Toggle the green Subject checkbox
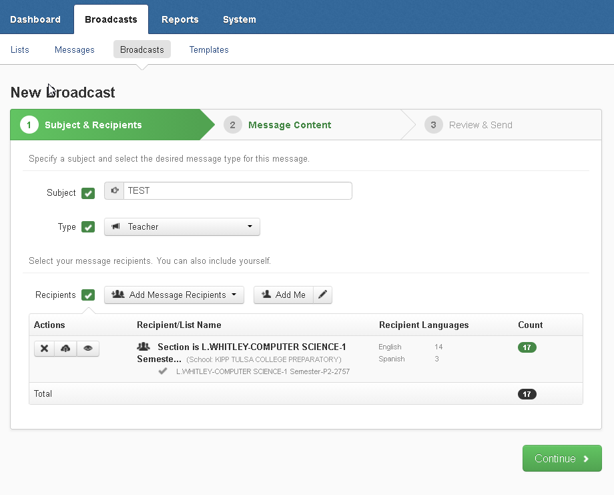The height and width of the screenshot is (495, 614). 88,193
